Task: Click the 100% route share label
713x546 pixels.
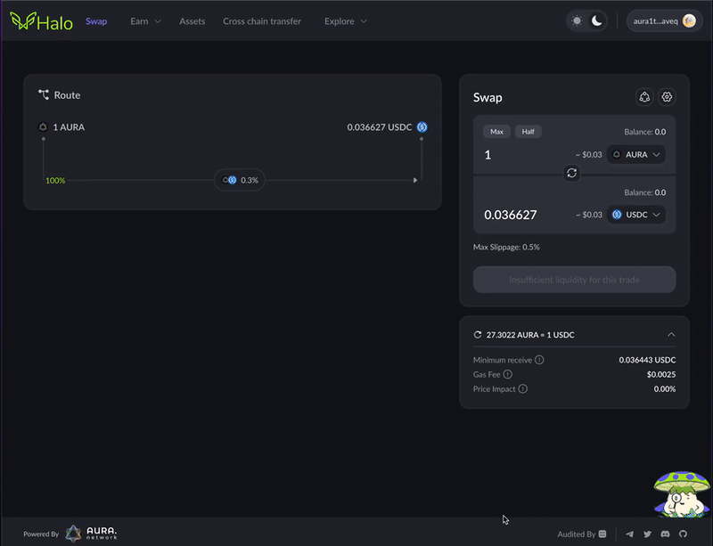Action: pyautogui.click(x=55, y=181)
